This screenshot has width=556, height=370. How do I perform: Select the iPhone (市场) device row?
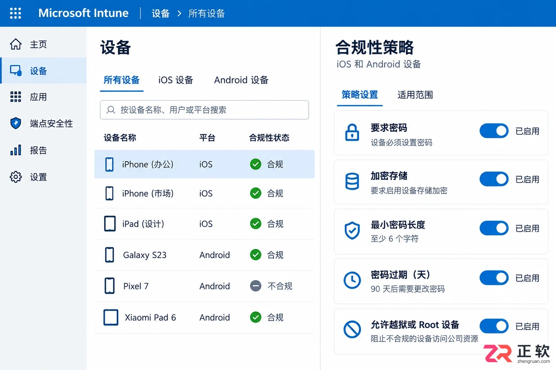[204, 193]
